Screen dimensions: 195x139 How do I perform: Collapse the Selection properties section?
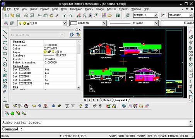(21, 66)
